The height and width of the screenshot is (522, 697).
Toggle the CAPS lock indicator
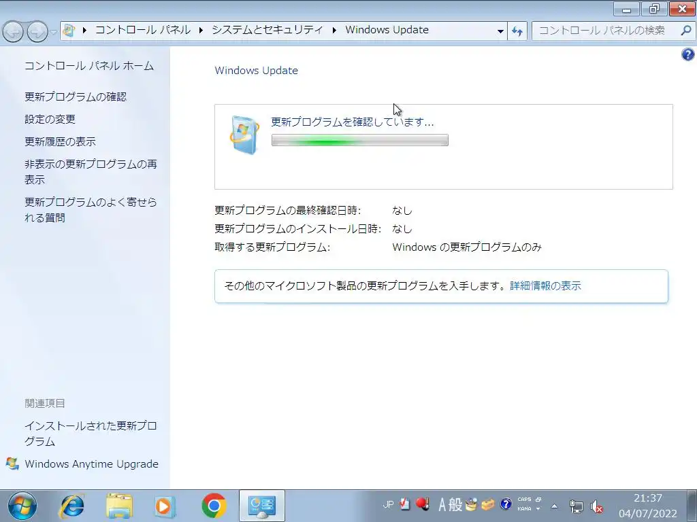524,500
